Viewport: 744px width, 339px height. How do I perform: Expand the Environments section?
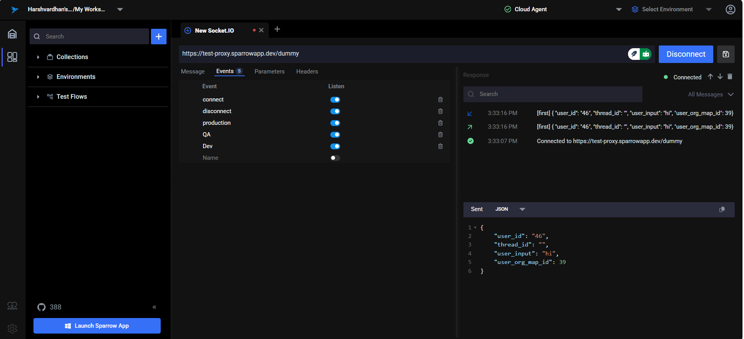point(38,77)
